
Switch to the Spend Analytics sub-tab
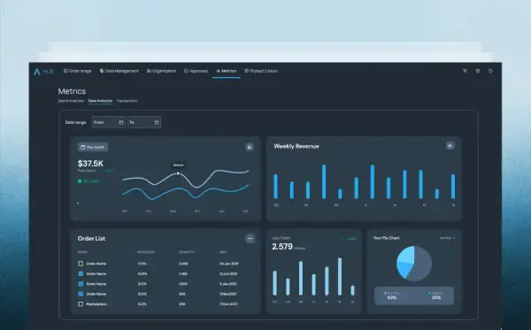[71, 101]
